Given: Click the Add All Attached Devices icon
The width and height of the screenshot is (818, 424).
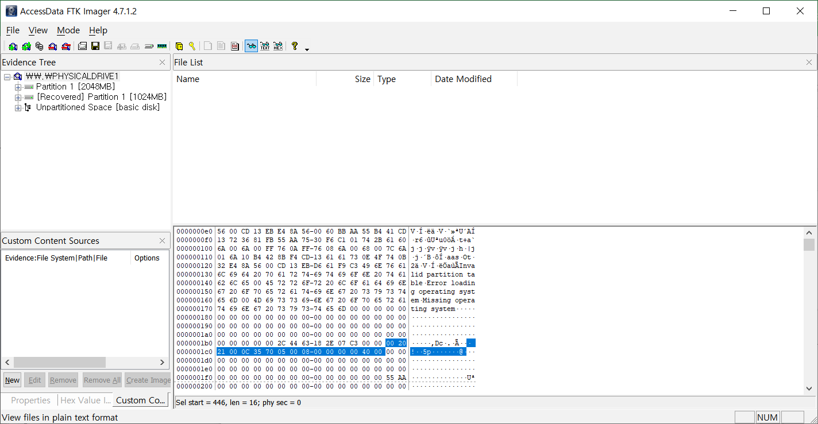Looking at the screenshot, I should [26, 46].
